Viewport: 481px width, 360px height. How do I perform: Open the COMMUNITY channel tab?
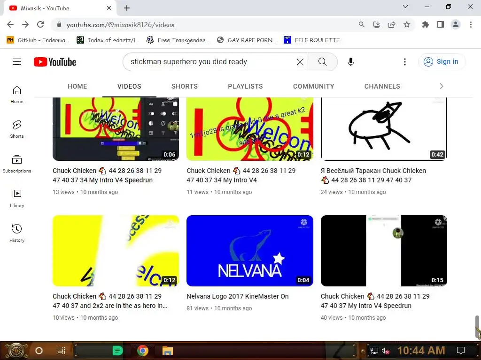pyautogui.click(x=313, y=86)
